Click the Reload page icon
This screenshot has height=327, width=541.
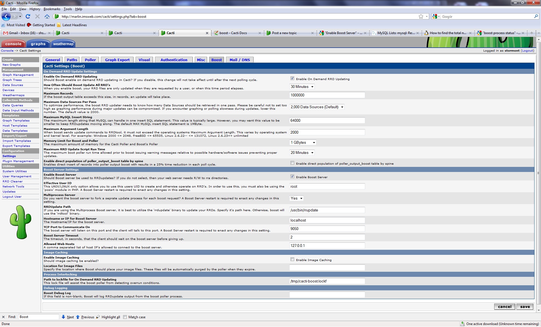pyautogui.click(x=28, y=16)
